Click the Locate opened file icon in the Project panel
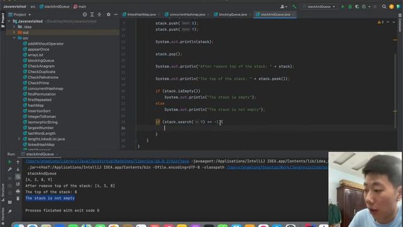 (85, 15)
